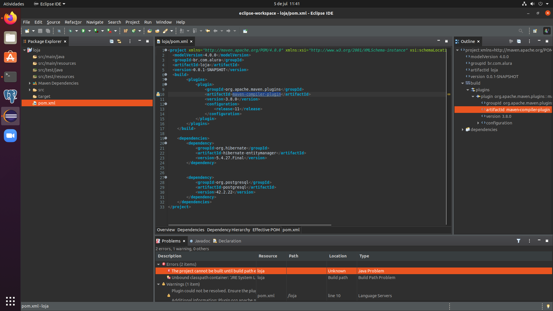This screenshot has height=311, width=553.
Task: Switch to the Effective POM tab
Action: [x=266, y=229]
